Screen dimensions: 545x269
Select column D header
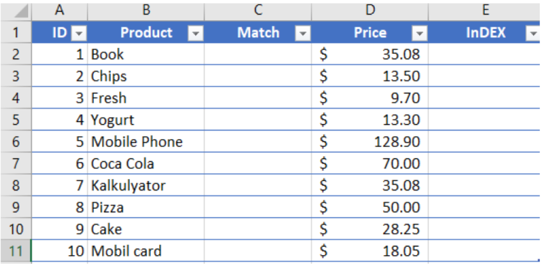tap(370, 10)
